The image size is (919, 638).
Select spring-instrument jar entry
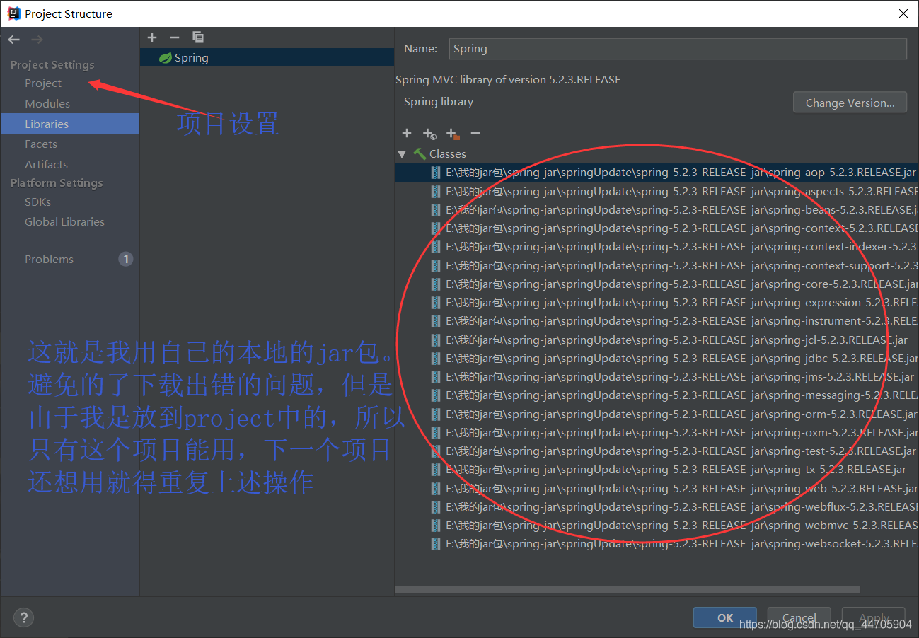click(657, 321)
